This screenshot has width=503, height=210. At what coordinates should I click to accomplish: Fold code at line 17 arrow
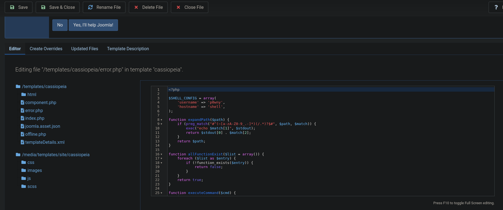[x=161, y=158]
